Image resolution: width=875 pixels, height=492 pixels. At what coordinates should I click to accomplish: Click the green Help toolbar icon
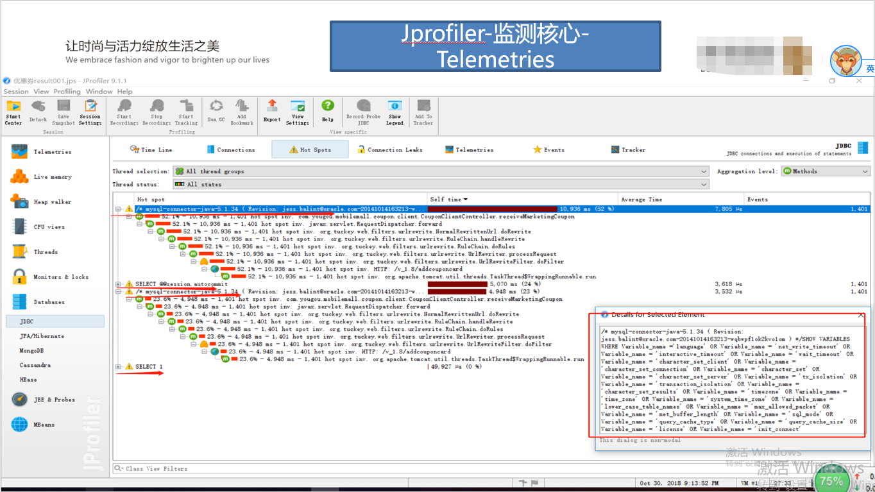coord(328,112)
